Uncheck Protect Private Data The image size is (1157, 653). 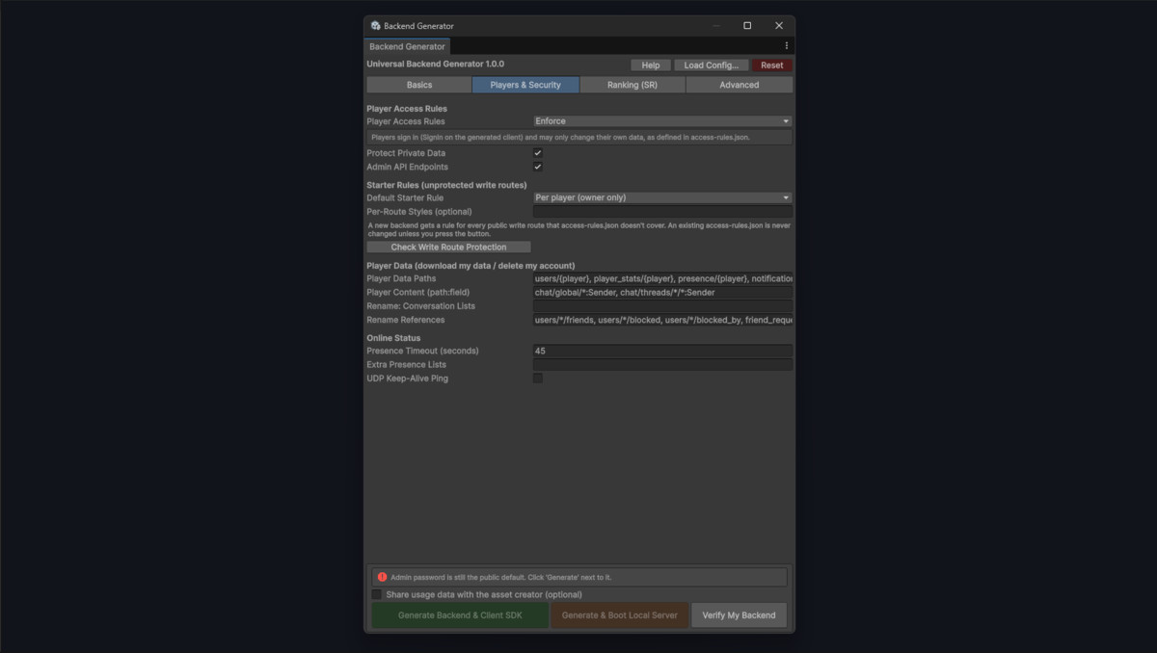[538, 153]
